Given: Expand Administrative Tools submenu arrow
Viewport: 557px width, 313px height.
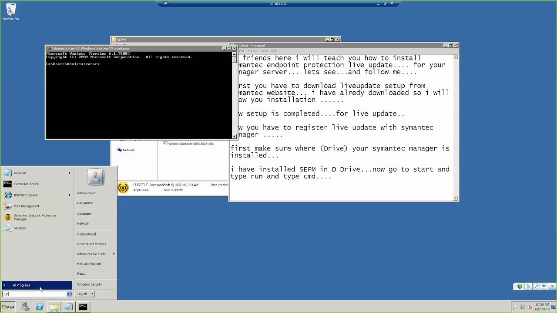Looking at the screenshot, I should click(x=114, y=254).
